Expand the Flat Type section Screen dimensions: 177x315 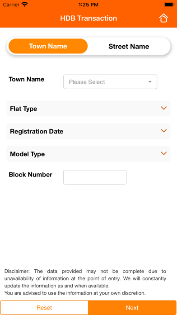(x=88, y=109)
